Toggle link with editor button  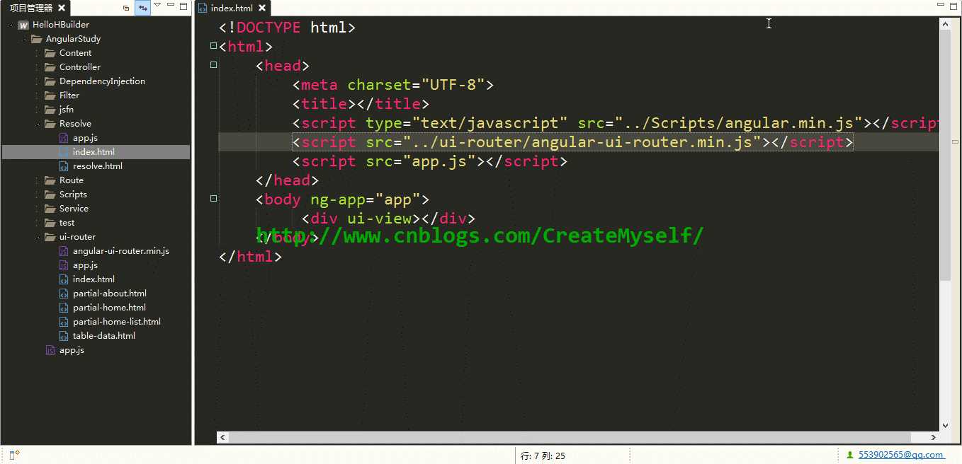pyautogui.click(x=142, y=8)
